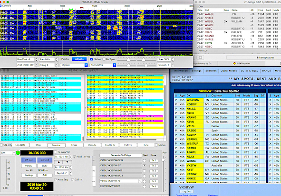Image resolution: width=281 pixels, height=196 pixels.
Task: Click the green status indicator beside band selector
Action: click(18, 153)
